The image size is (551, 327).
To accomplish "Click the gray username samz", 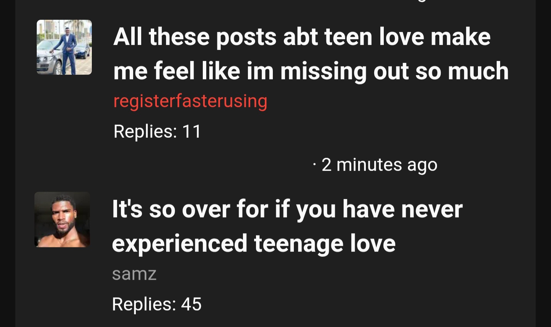I will (x=134, y=274).
